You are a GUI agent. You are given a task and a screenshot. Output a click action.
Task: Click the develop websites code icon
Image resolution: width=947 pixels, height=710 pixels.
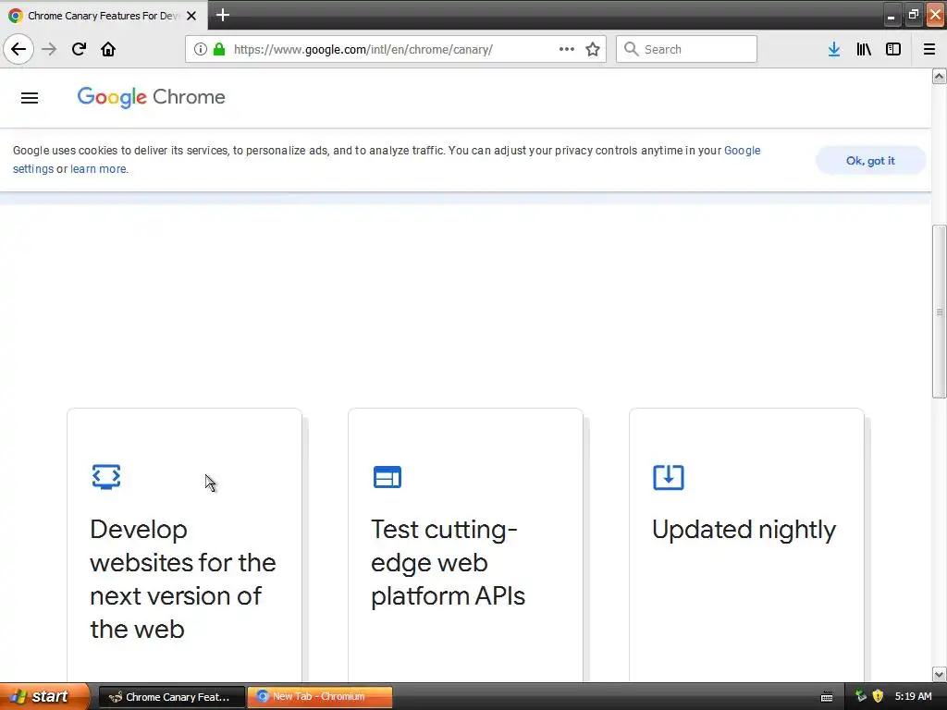click(106, 477)
